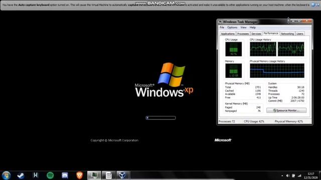Click 'Physical Memory: 42%' in status bar

coord(289,121)
